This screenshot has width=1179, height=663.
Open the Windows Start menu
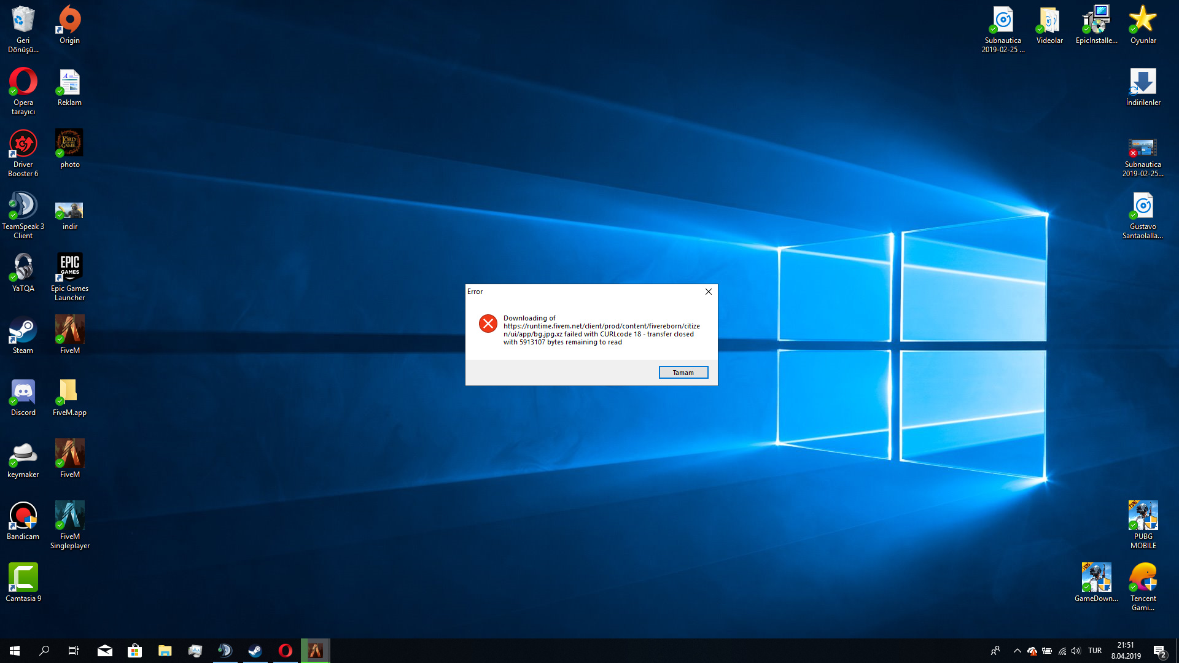tap(15, 651)
